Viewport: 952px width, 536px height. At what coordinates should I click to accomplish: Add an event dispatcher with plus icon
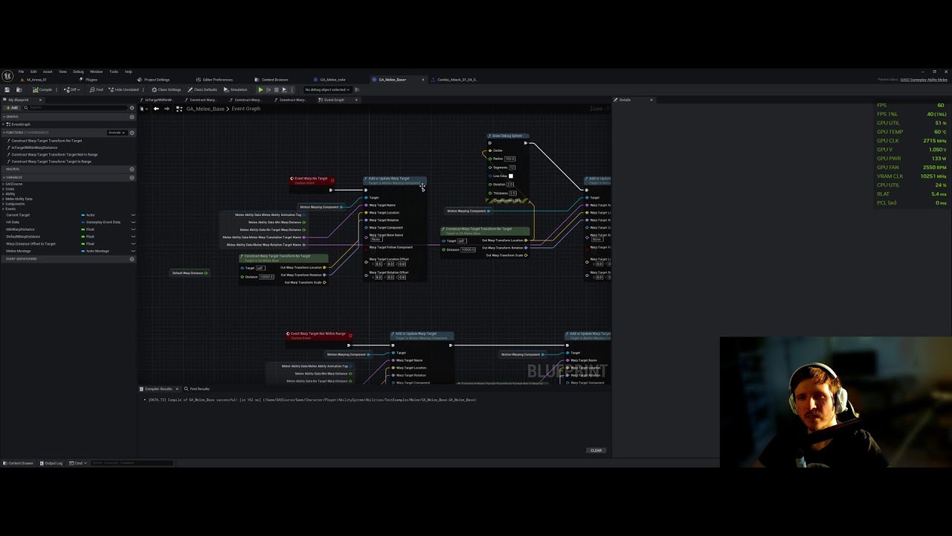(132, 259)
